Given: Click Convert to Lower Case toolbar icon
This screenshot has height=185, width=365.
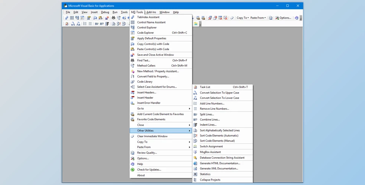Looking at the screenshot, I should (78, 23).
